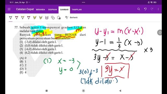
Task: Select the yellow highlighter next to the red pen
Action: (35, 17)
